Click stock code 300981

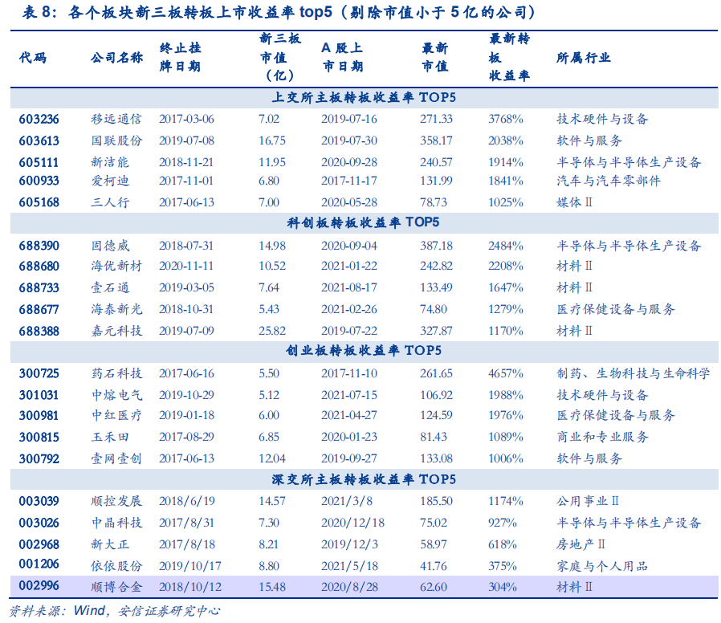coord(39,416)
